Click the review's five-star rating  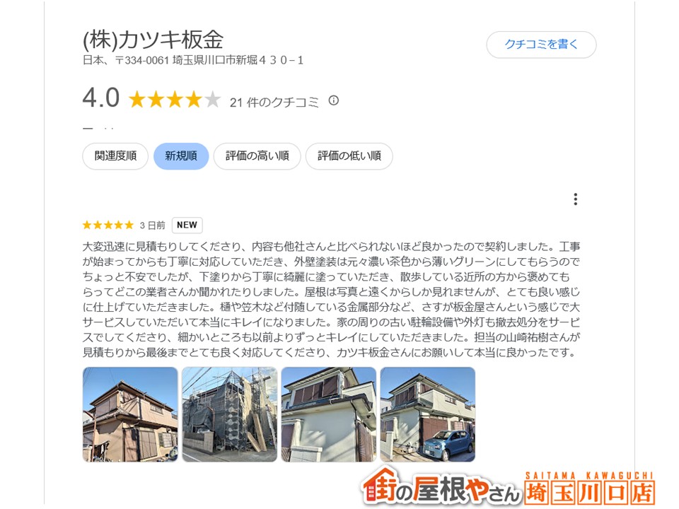click(x=108, y=225)
